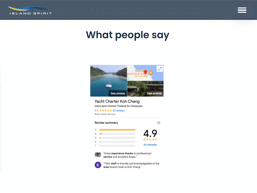
Task: Click the purple K reviewer avatar
Action: 98,165
